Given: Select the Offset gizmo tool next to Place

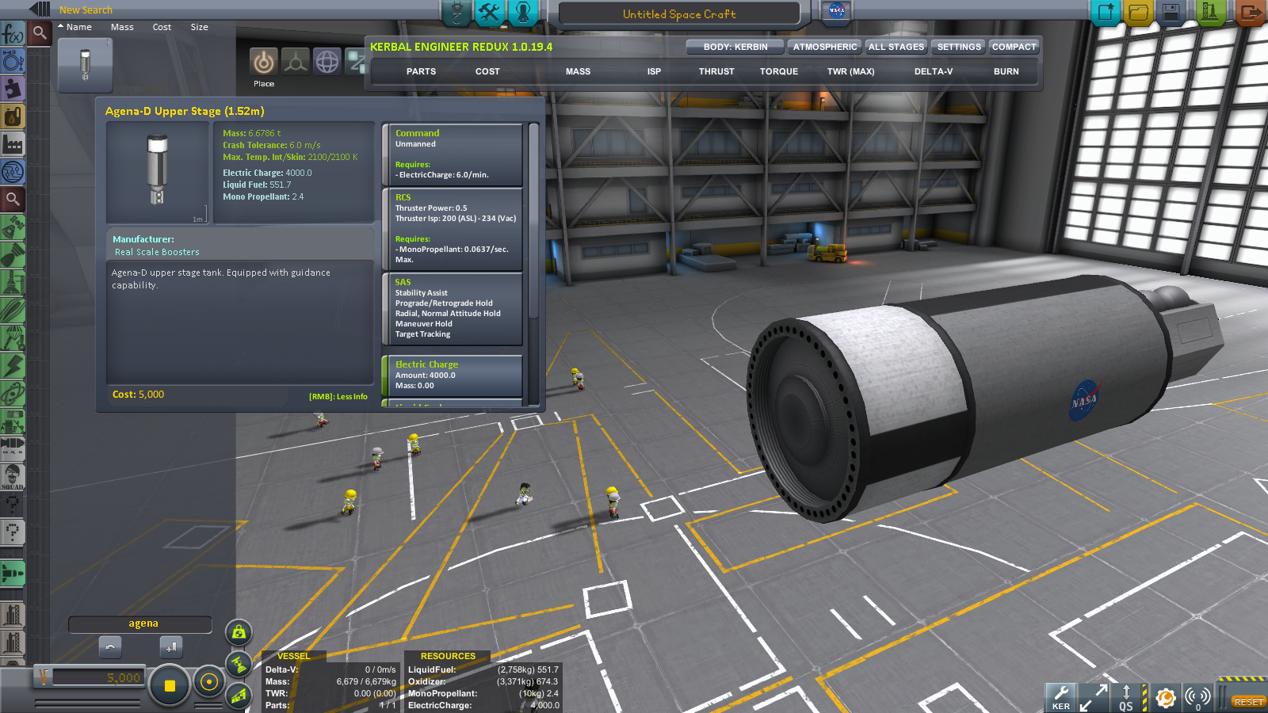Looking at the screenshot, I should [296, 62].
